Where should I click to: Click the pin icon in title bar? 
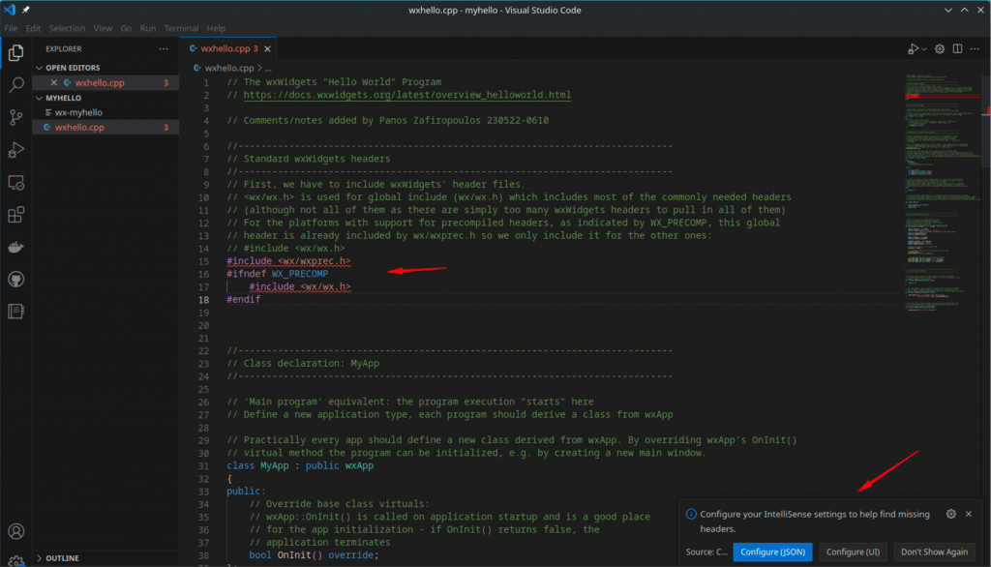pos(26,10)
